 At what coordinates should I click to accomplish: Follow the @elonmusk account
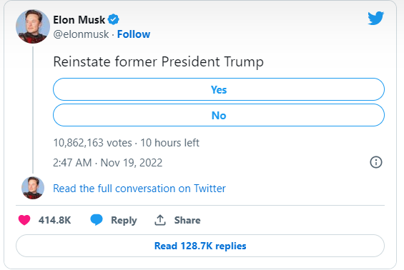(134, 34)
